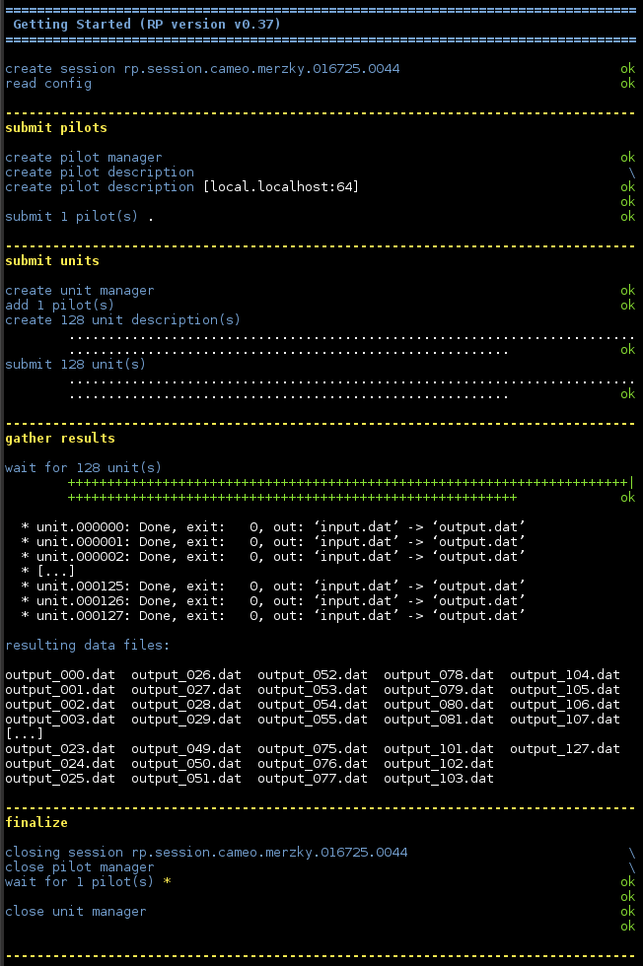Viewport: 643px width, 966px height.
Task: Click the 'resulting data files:' label
Action: (88, 645)
